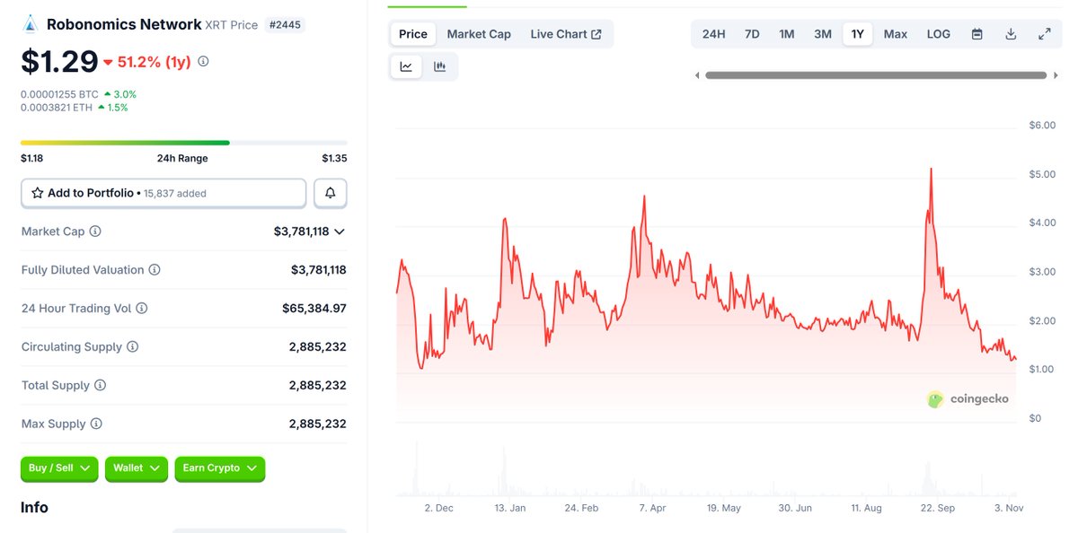1078x533 pixels.
Task: Click the price alert bell icon
Action: pos(330,193)
